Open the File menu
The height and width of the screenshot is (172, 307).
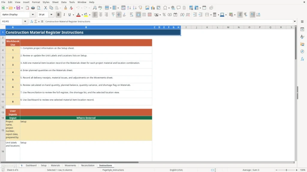[3, 2]
